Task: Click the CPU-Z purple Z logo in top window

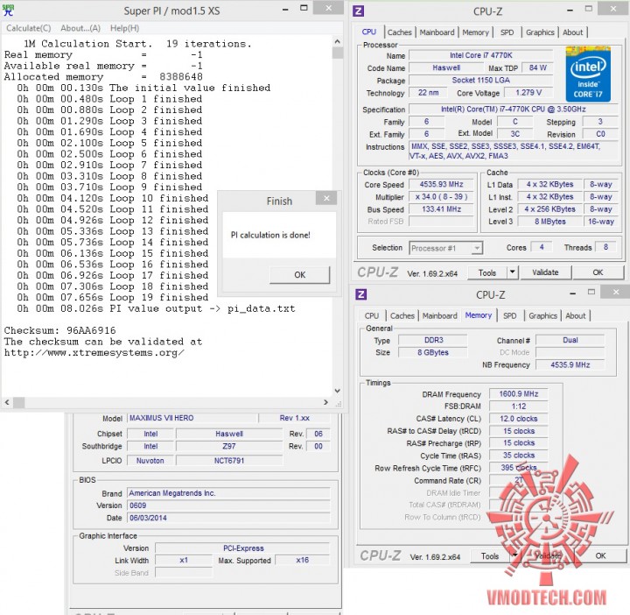Action: (358, 11)
